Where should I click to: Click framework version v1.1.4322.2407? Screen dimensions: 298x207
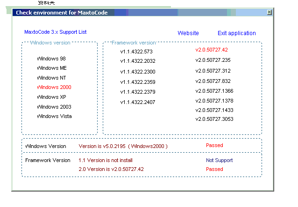pos(138,102)
